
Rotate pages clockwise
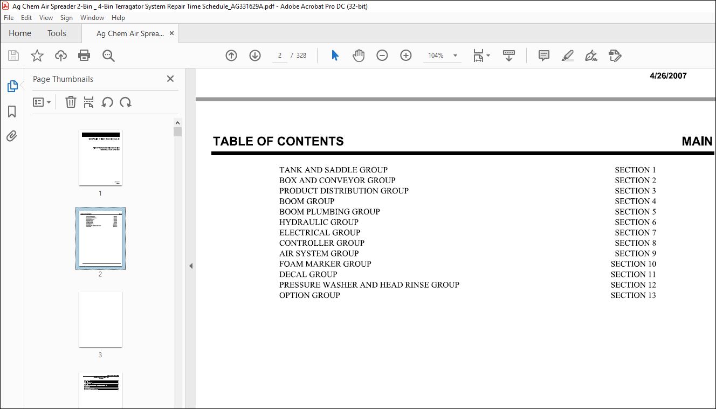126,102
